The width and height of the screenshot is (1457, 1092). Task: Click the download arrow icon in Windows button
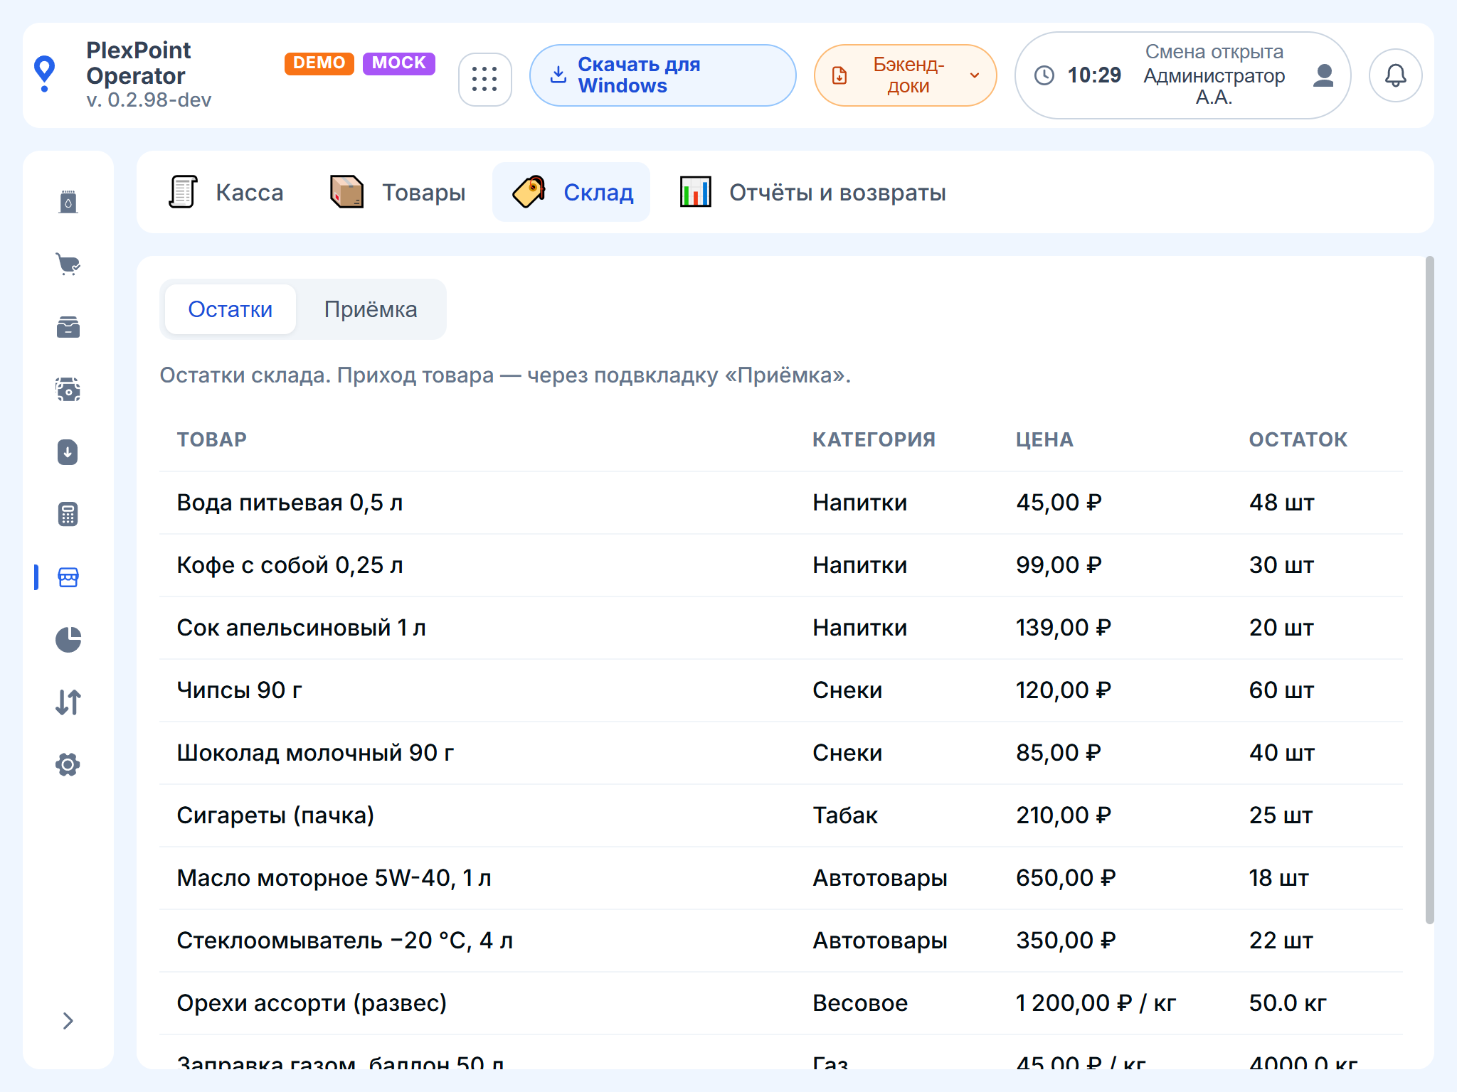(559, 75)
